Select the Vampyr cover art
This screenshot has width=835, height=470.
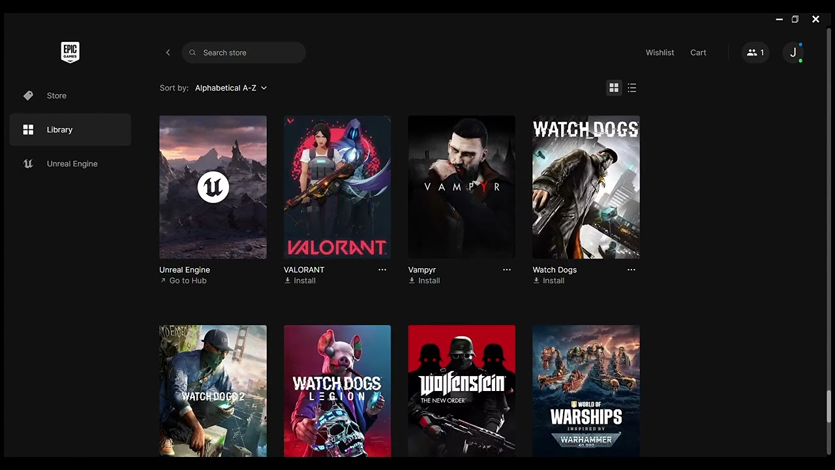pyautogui.click(x=462, y=187)
